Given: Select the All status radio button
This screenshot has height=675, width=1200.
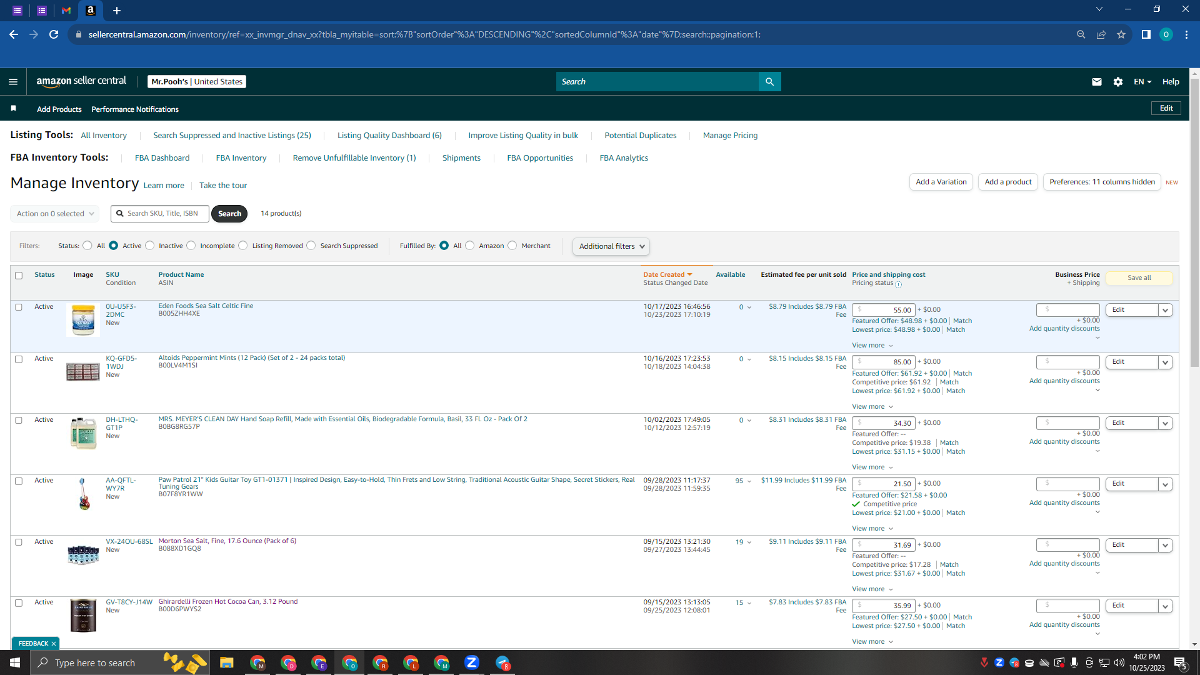Looking at the screenshot, I should coord(87,246).
